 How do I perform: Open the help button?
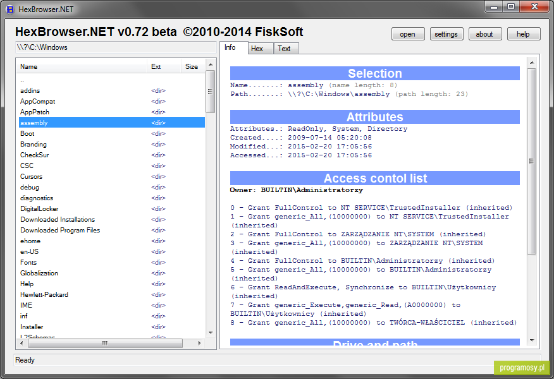tap(523, 34)
